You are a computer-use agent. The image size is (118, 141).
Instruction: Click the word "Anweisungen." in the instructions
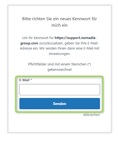coord(60,54)
